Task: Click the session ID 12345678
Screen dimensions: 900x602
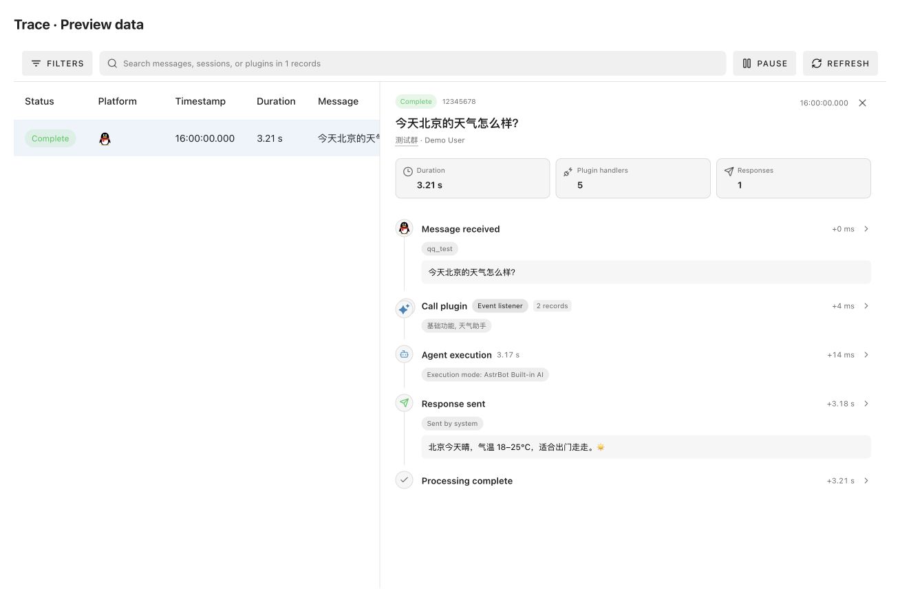Action: [x=459, y=102]
